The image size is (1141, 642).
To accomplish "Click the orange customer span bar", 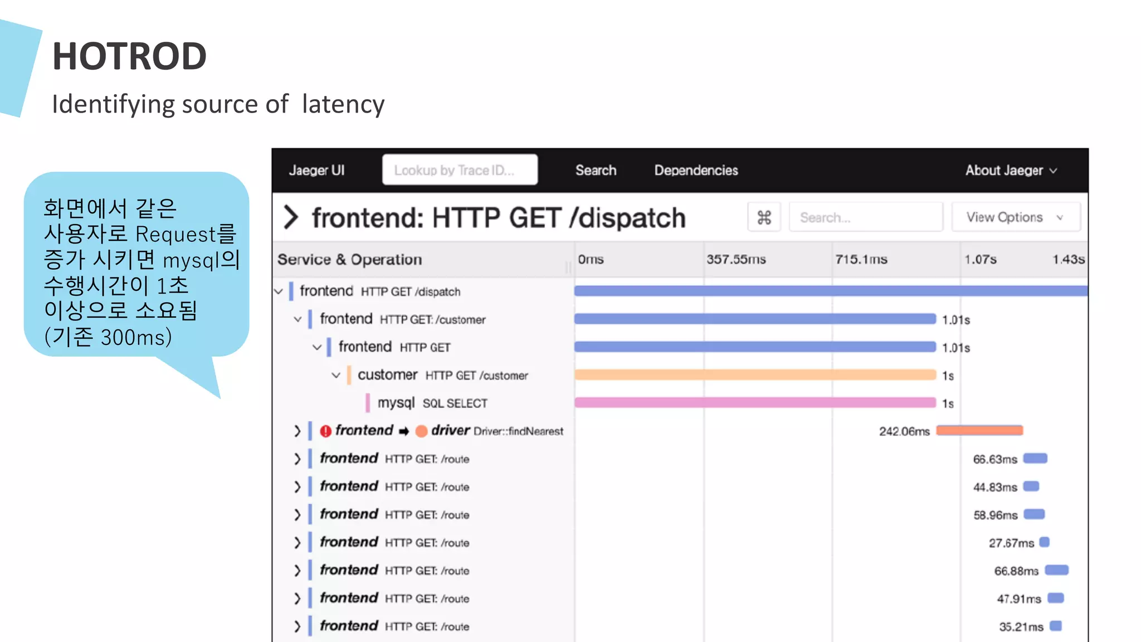I will [x=755, y=374].
